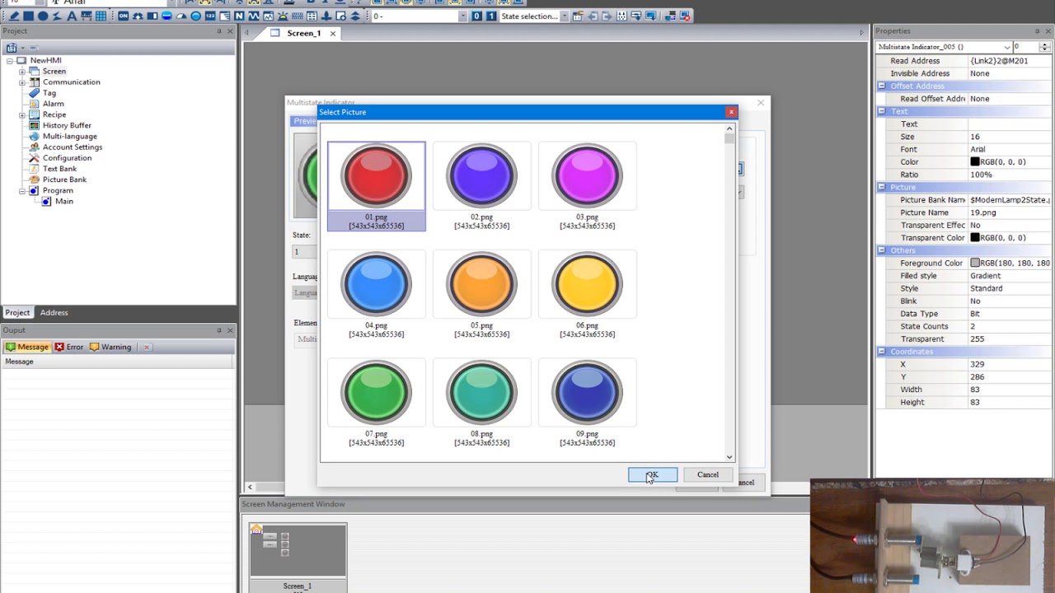Image resolution: width=1055 pixels, height=593 pixels.
Task: Collapse the NewHMI project root node
Action: tap(10, 60)
